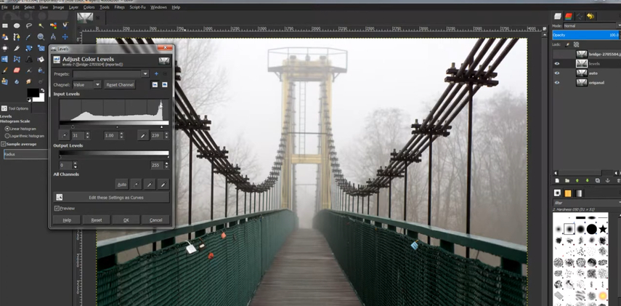Select the Eraser tool
The height and width of the screenshot is (306, 621).
pyautogui.click(x=17, y=71)
